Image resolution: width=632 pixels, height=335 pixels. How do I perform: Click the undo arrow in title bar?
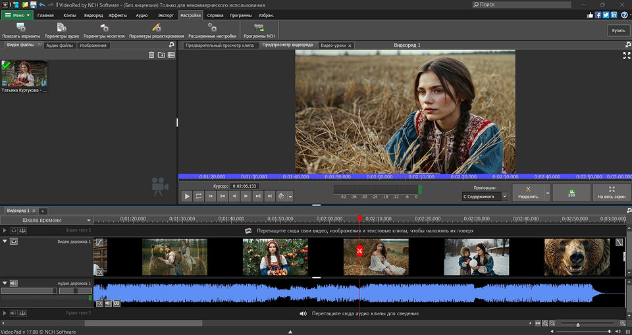42,5
